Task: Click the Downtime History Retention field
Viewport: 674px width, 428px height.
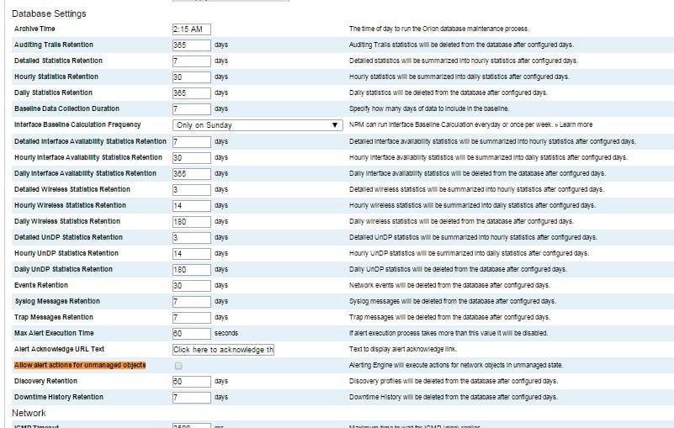Action: (192, 397)
